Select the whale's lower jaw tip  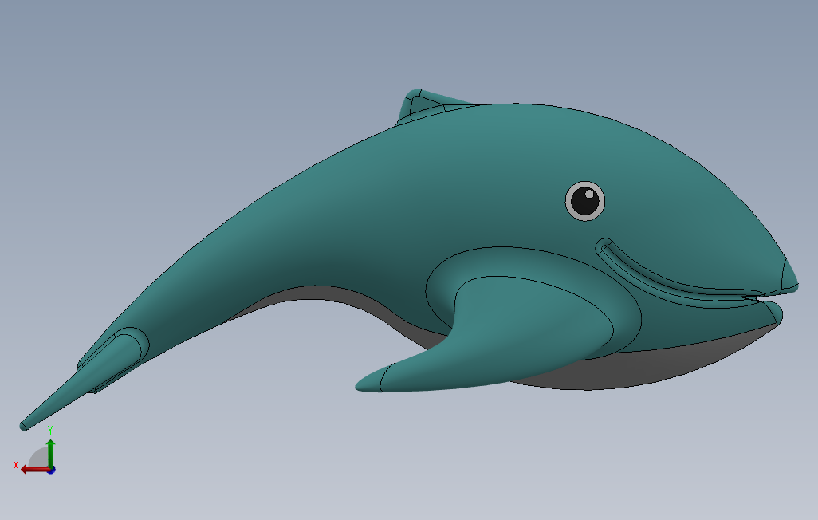[x=774, y=312]
